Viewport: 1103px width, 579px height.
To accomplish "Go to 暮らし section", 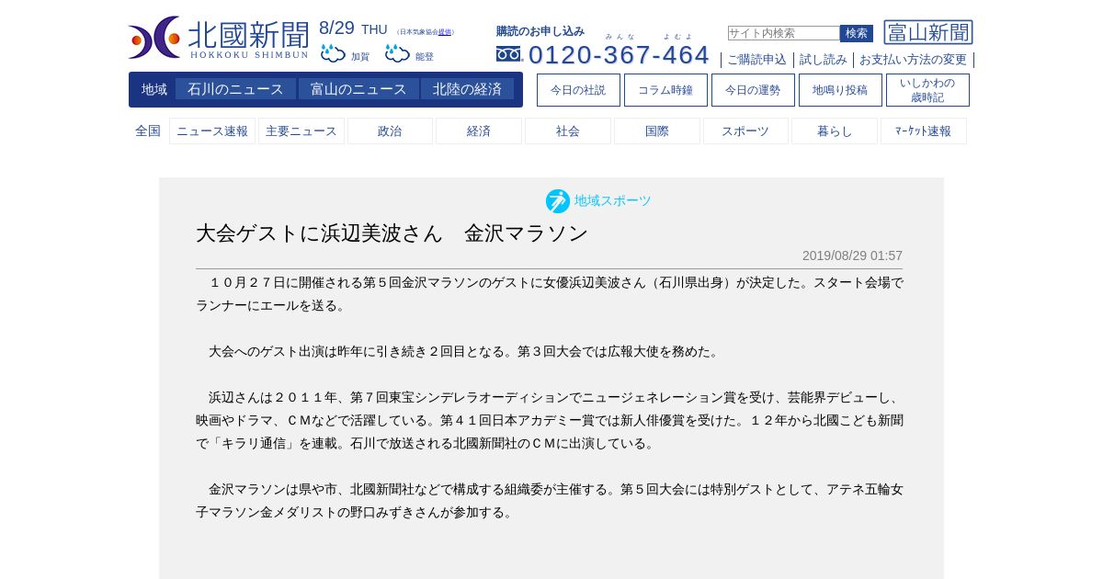I will (835, 131).
